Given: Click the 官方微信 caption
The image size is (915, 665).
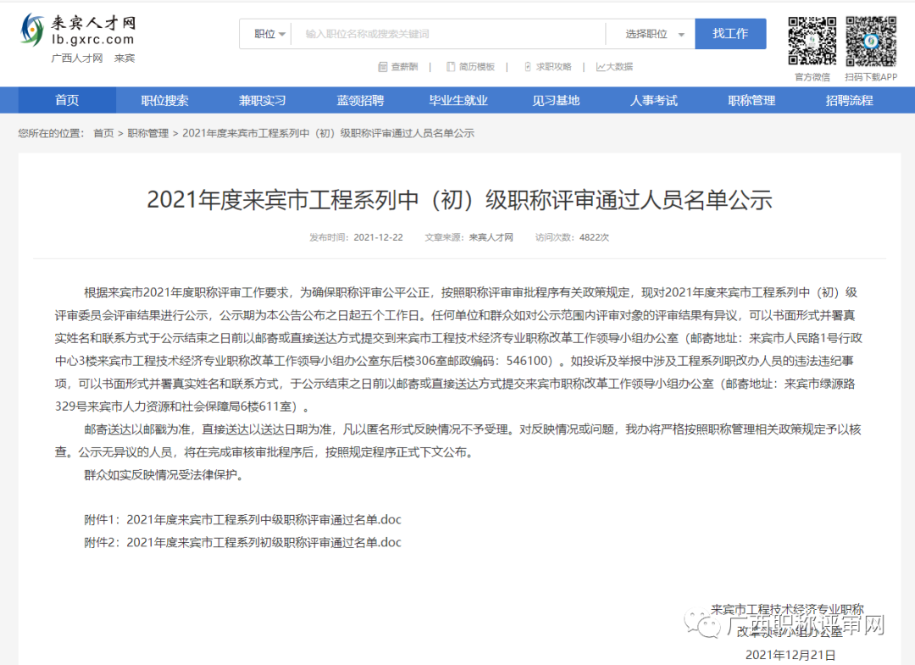Looking at the screenshot, I should click(x=812, y=77).
